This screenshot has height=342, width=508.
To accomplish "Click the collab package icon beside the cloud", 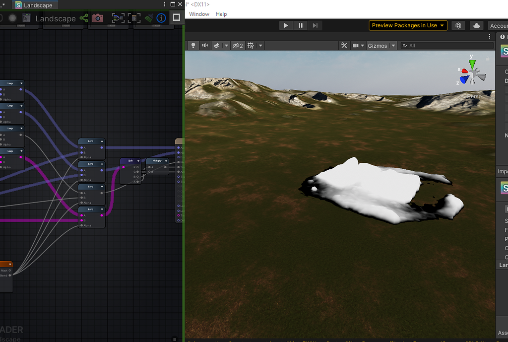I will (459, 25).
